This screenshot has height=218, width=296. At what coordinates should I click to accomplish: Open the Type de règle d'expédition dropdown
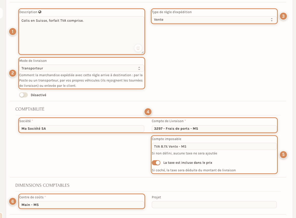pos(214,20)
